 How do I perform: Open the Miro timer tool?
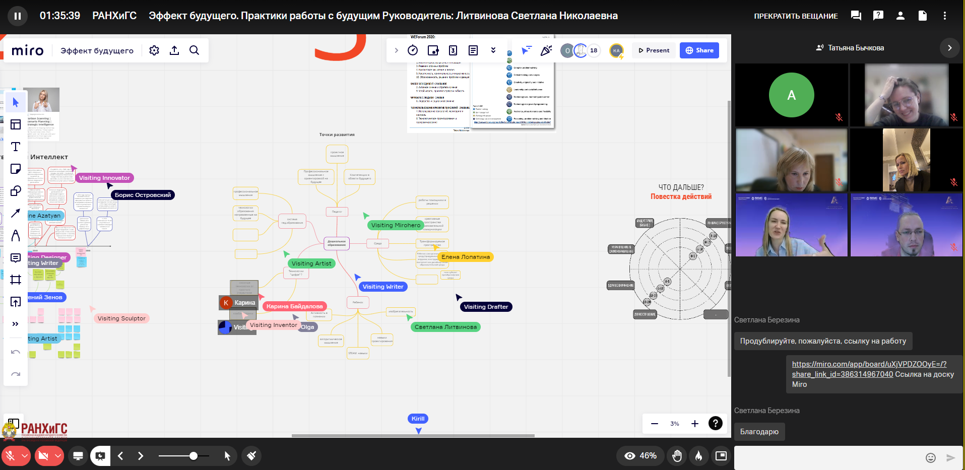click(413, 50)
